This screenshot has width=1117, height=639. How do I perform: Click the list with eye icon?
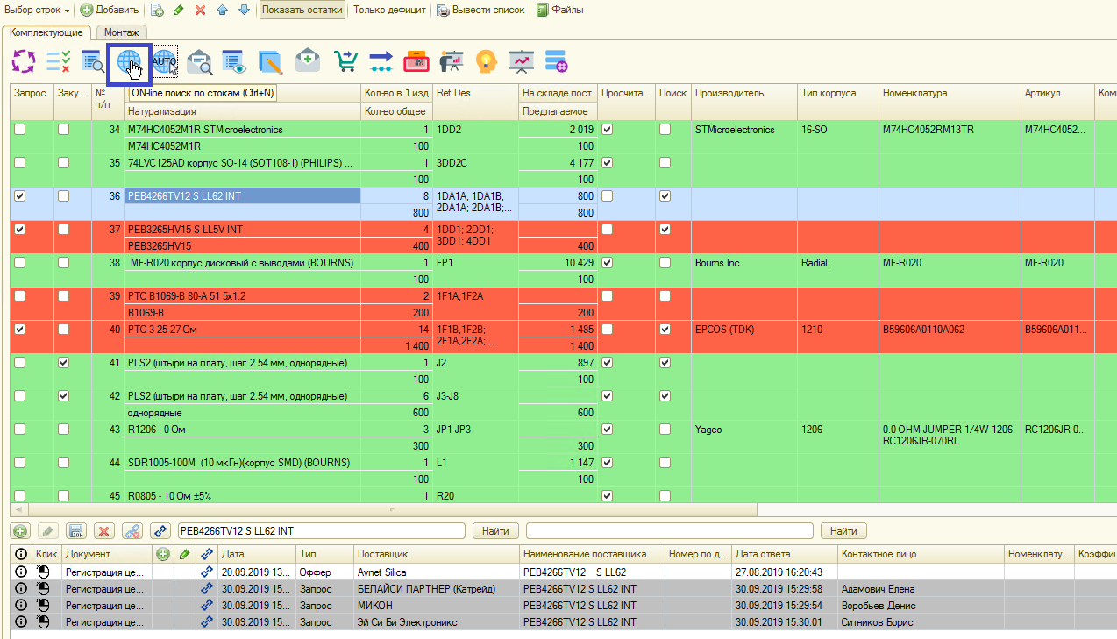[233, 61]
